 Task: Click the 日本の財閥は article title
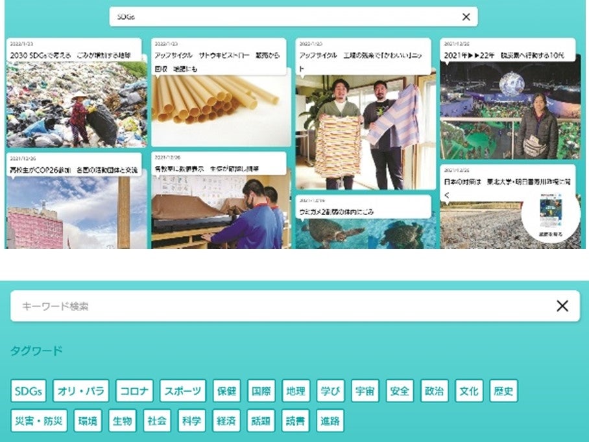507,187
